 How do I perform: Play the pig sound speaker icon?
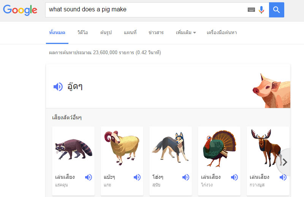(x=58, y=87)
